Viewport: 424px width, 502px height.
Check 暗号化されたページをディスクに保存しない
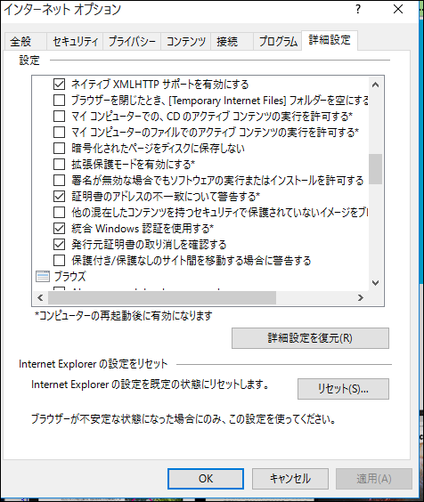click(x=59, y=149)
